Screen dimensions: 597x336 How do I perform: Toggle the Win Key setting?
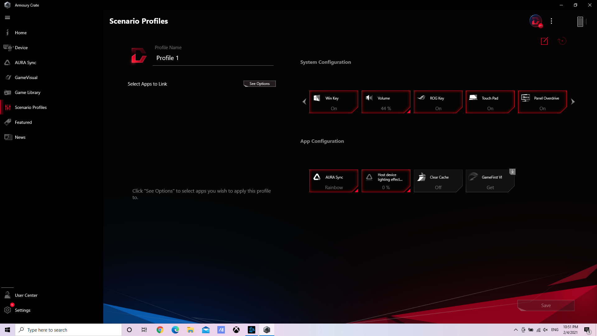click(x=334, y=102)
